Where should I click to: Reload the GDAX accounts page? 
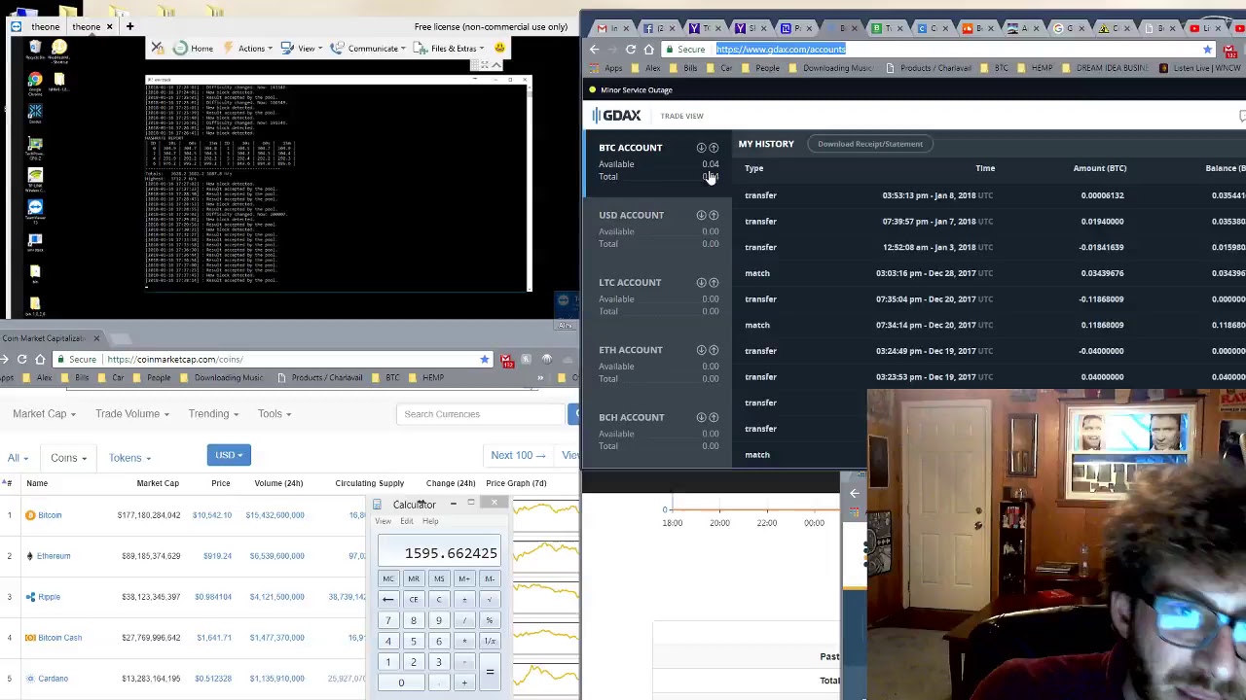[x=631, y=49]
